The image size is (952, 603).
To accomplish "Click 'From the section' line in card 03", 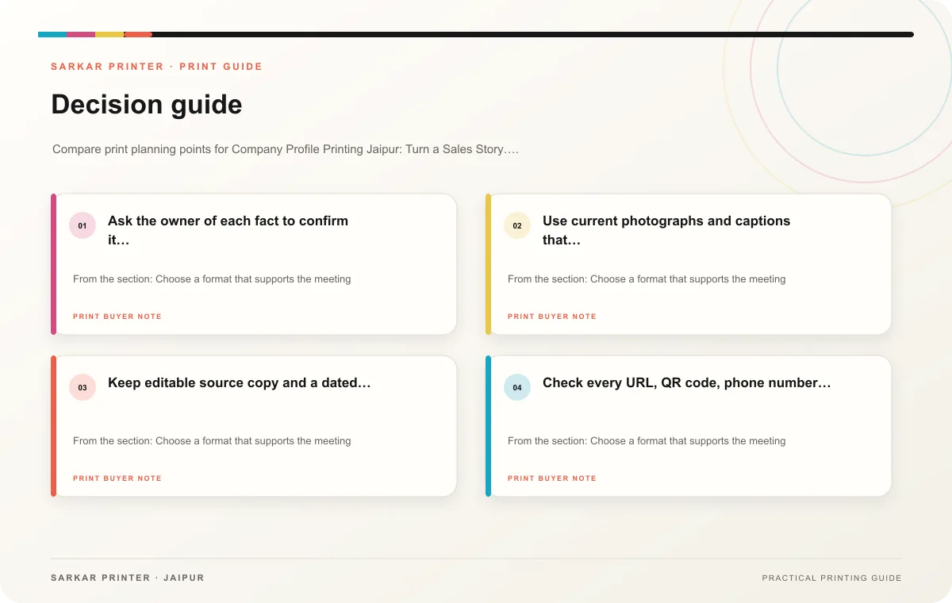I will point(212,441).
